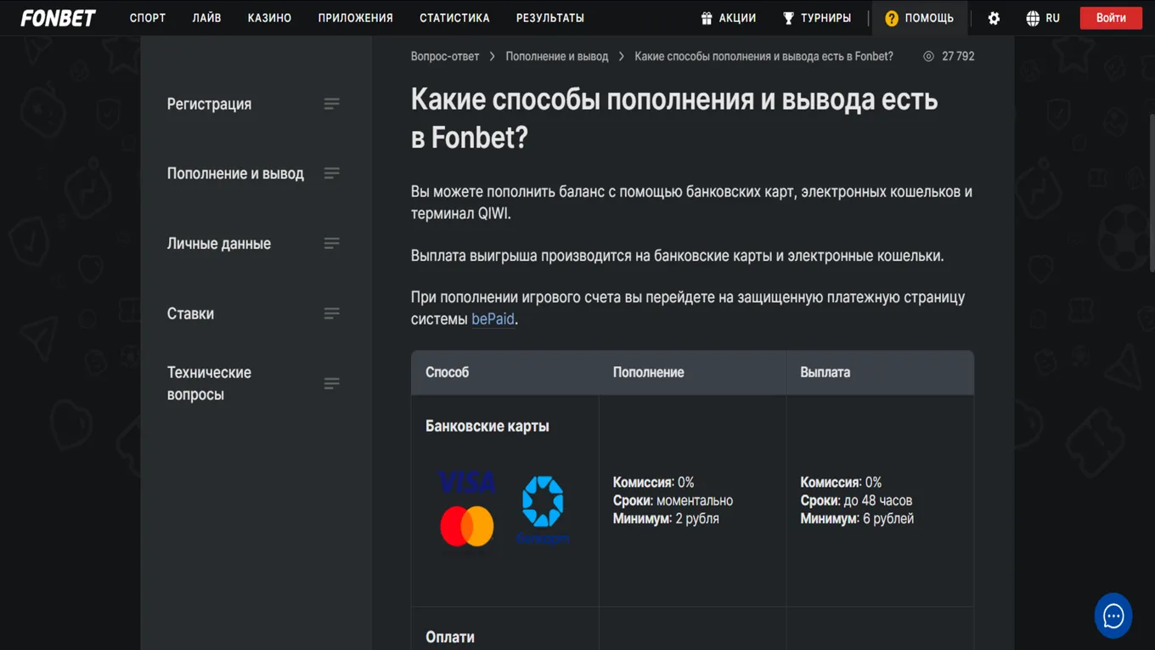Click the Минимум: 6 рублей text
This screenshot has width=1155, height=650.
[857, 518]
